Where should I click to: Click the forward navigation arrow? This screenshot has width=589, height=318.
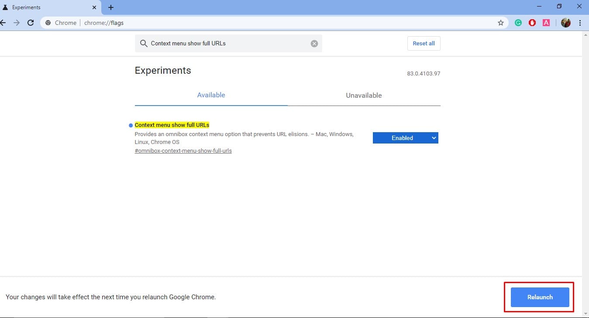pos(17,23)
